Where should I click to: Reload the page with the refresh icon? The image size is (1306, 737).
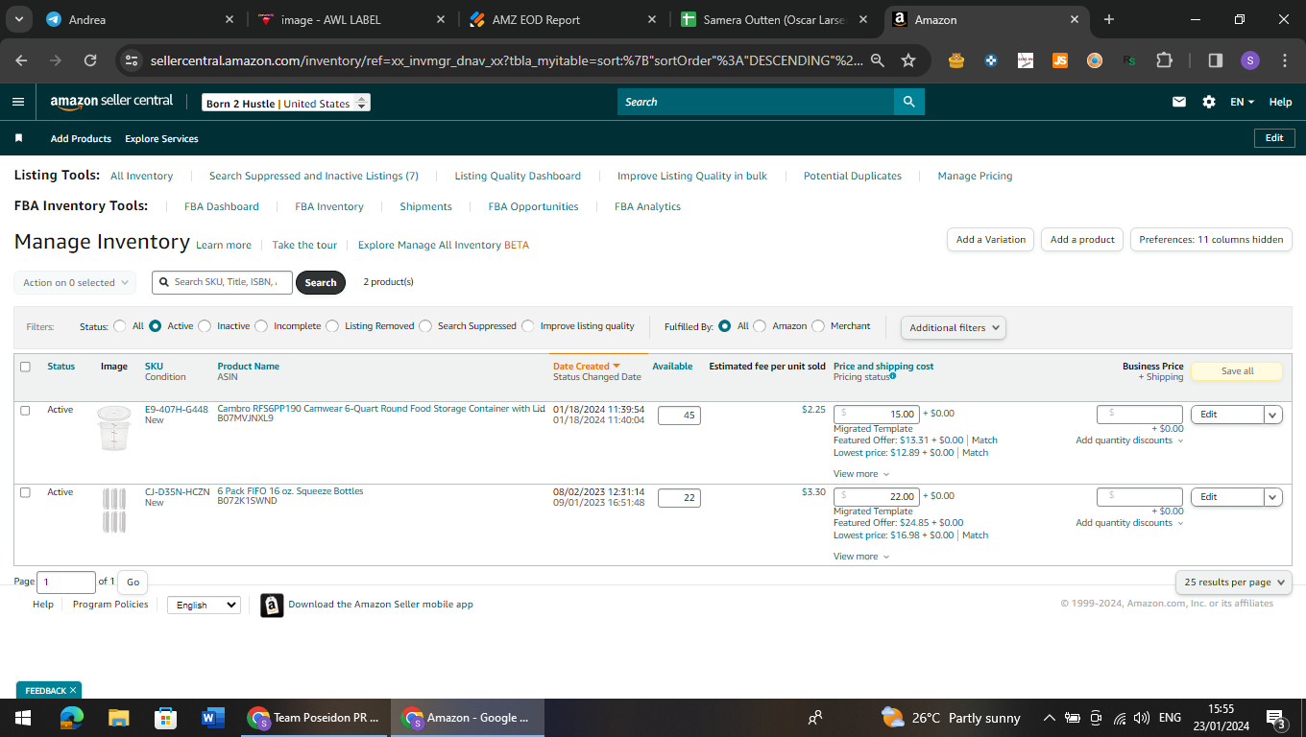(90, 60)
